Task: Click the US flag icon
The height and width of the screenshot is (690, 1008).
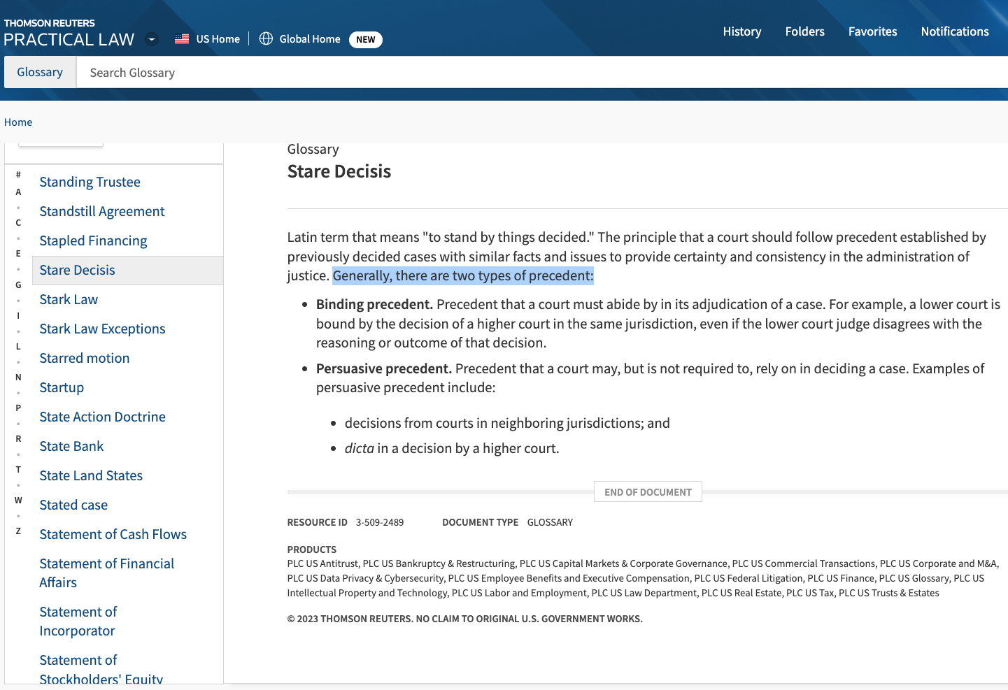Action: tap(182, 39)
